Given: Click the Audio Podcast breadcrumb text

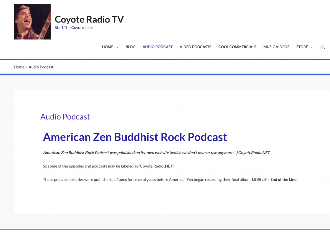Looking at the screenshot, I should (x=41, y=67).
